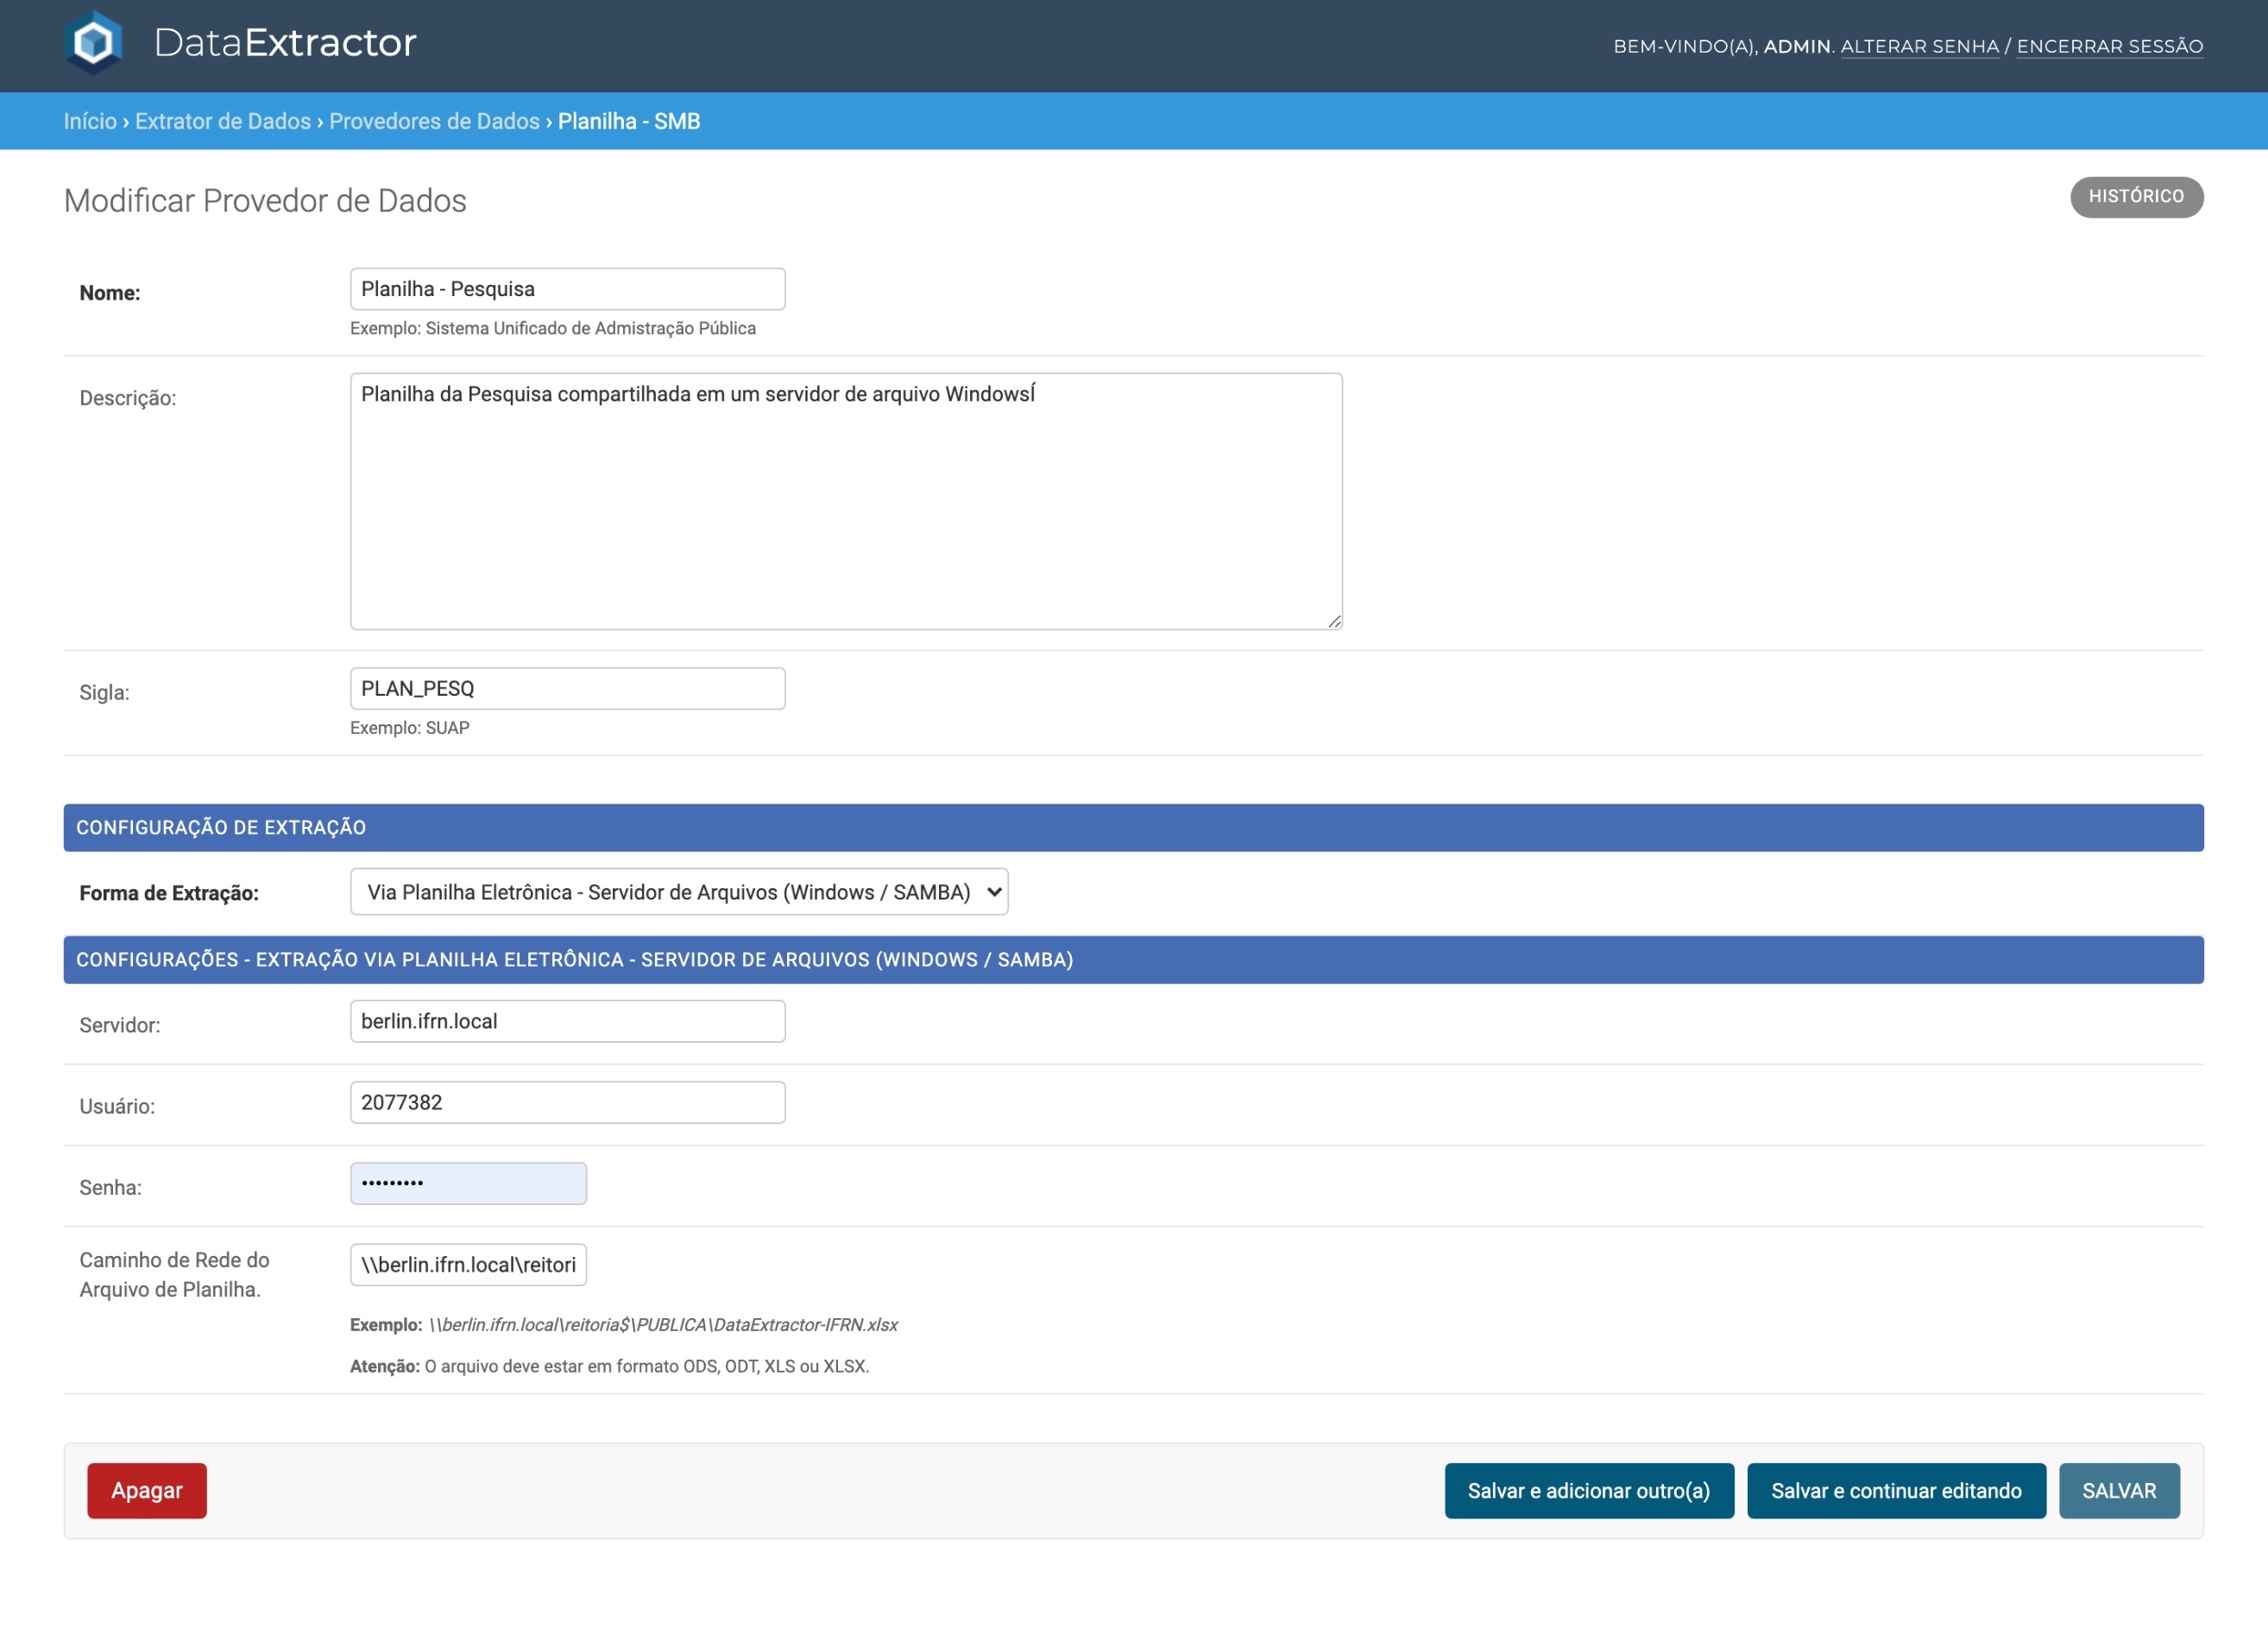Screen dimensions: 2268x1635
Task: Click the red Apagar button
Action: point(147,1490)
